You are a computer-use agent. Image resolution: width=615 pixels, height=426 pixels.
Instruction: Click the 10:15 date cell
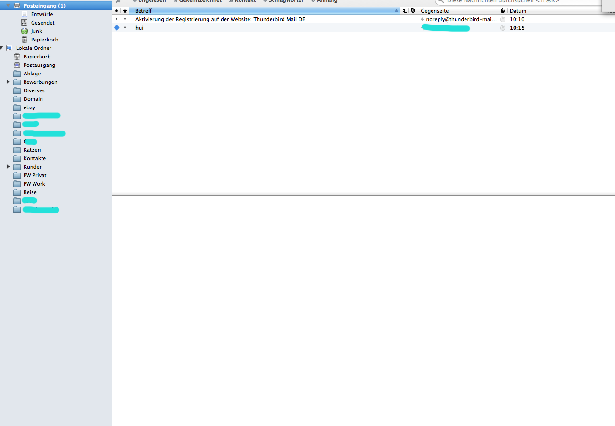[x=517, y=28]
